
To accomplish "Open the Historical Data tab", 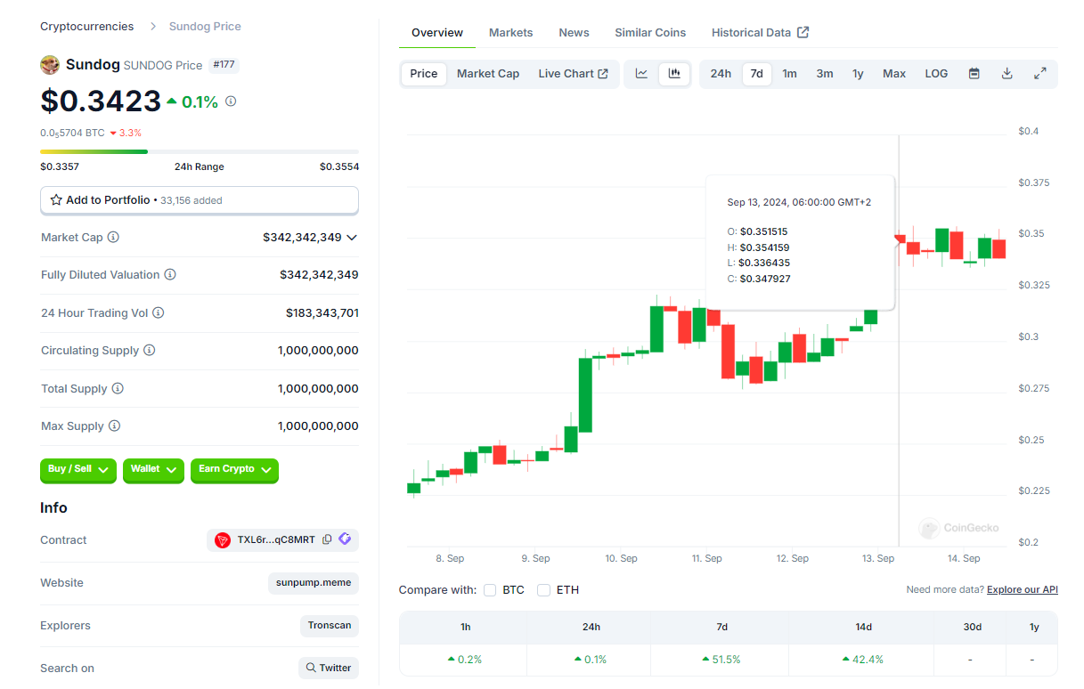I will click(x=760, y=33).
